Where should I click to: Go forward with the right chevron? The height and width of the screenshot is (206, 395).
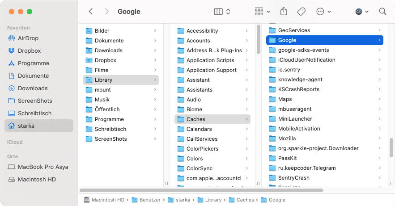(107, 12)
